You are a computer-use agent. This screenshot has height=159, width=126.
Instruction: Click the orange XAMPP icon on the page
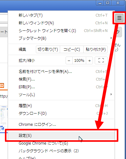pos(2,85)
